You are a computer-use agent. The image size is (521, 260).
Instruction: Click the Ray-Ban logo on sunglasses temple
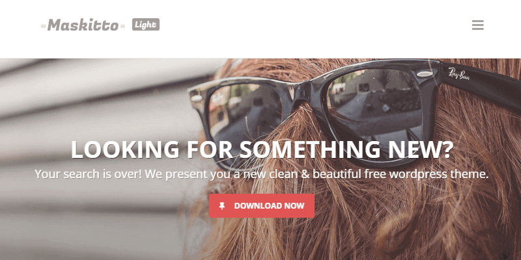coord(459,73)
